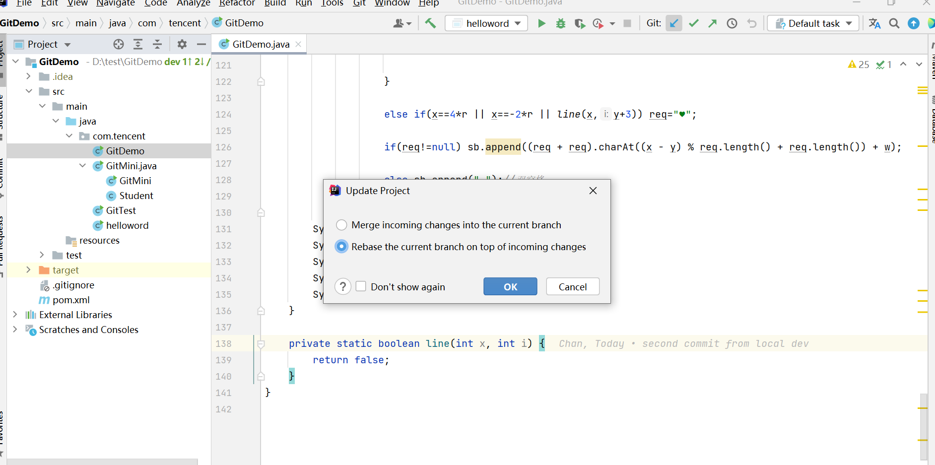Image resolution: width=935 pixels, height=465 pixels.
Task: Click help question mark in Update Project dialog
Action: coord(343,287)
